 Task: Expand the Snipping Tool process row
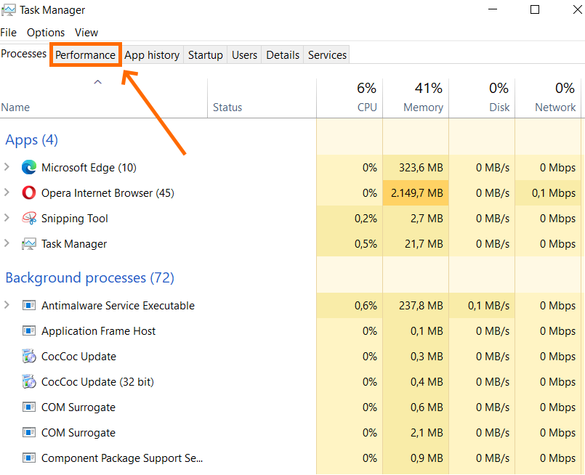point(7,218)
